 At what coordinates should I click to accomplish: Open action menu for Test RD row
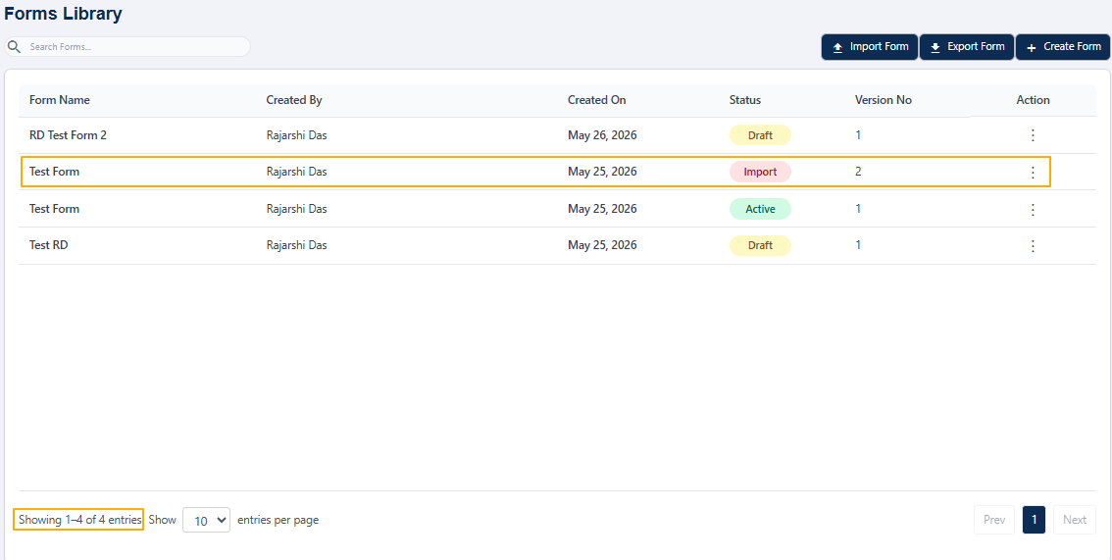pos(1033,246)
